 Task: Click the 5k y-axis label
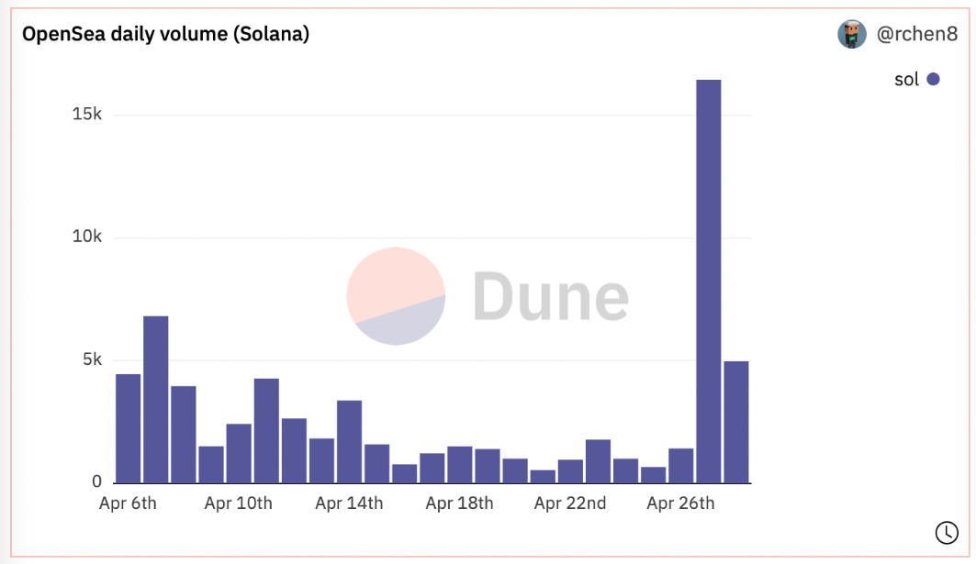click(92, 359)
